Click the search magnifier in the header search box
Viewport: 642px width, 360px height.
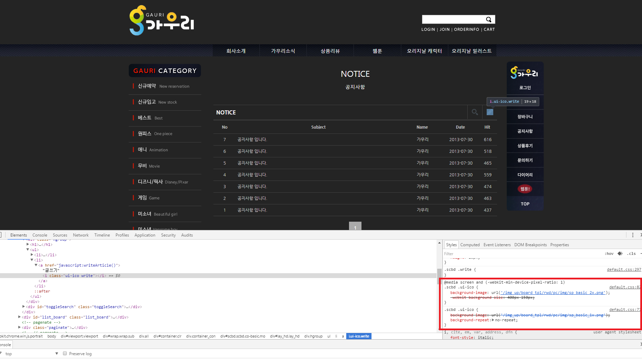pos(488,20)
